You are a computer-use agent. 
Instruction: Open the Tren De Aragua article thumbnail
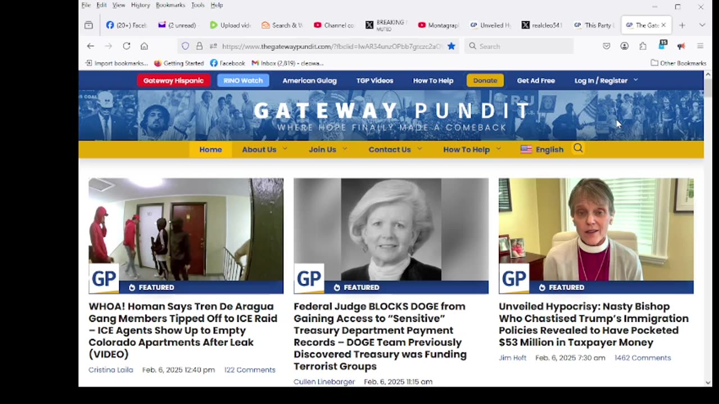(186, 236)
